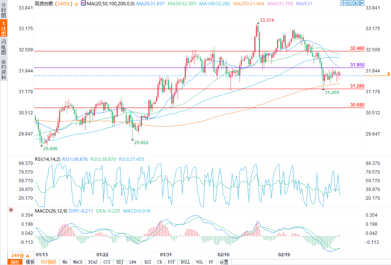Click the 设置 settings button at bottom

click(224, 262)
